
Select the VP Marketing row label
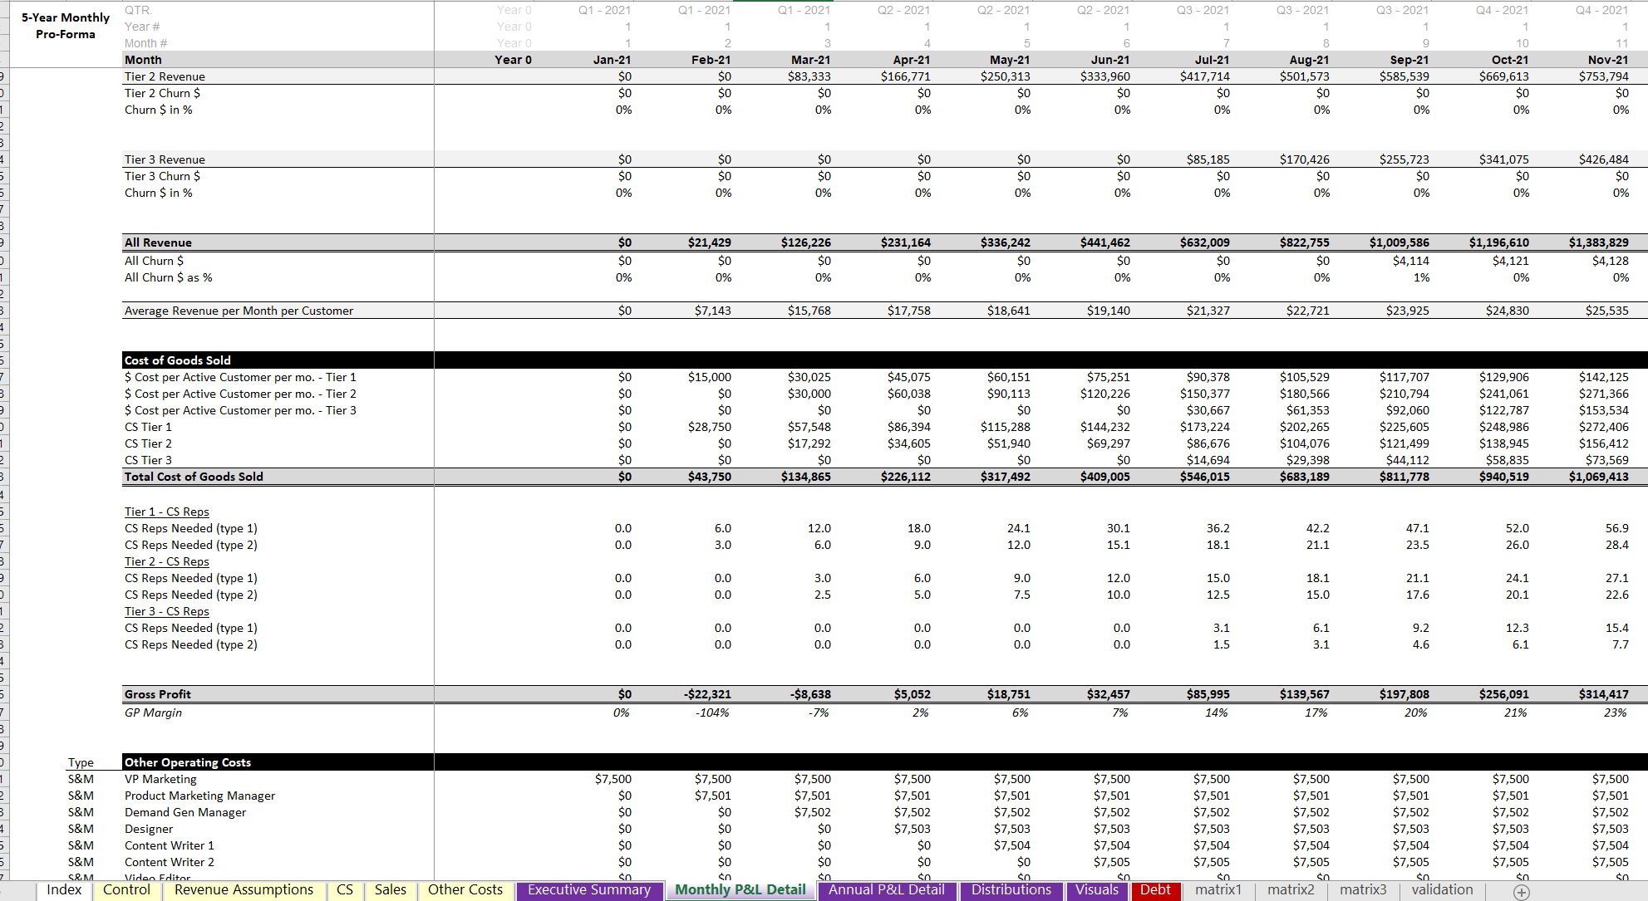point(160,779)
